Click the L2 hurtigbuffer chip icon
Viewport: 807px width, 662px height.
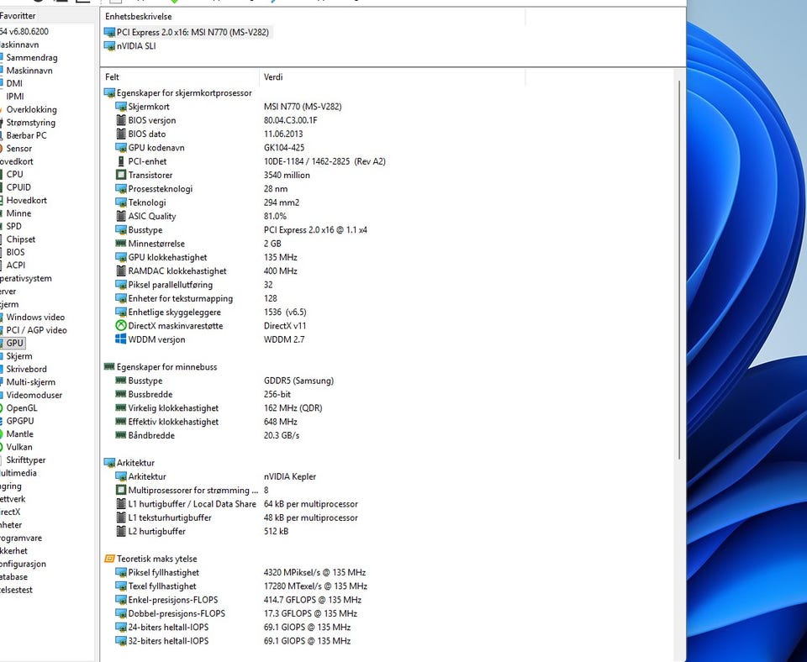pos(121,531)
